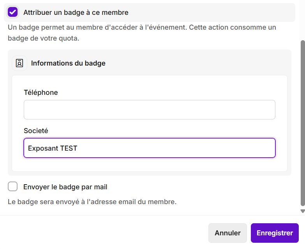Click the "Exposant TEST" text in Société
This screenshot has height=249, width=305.
tap(53, 148)
